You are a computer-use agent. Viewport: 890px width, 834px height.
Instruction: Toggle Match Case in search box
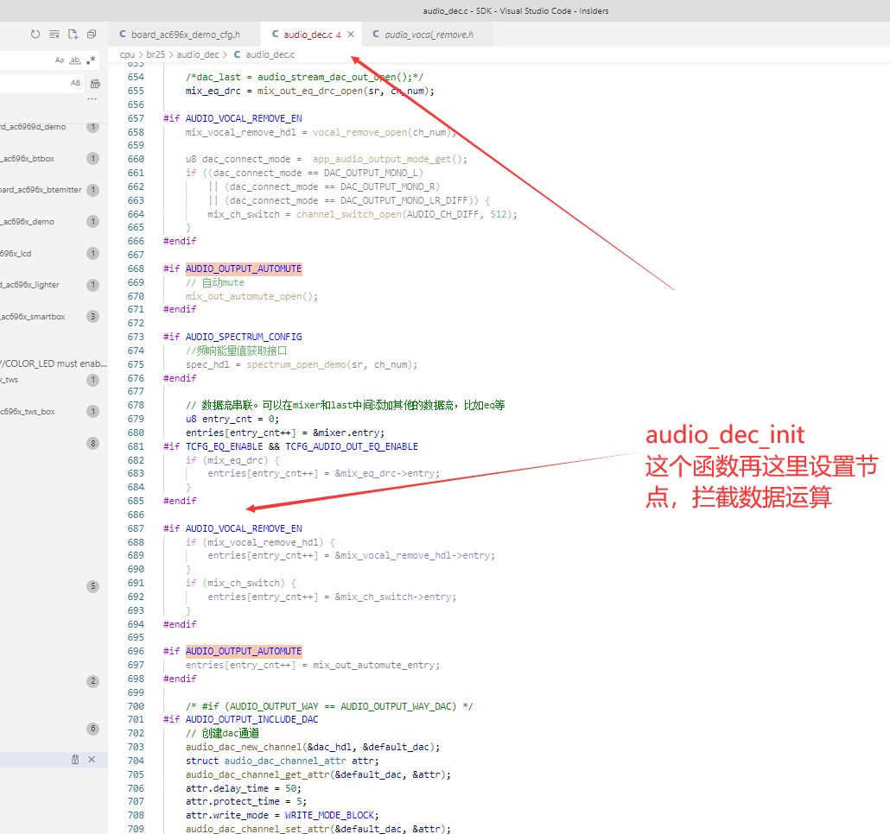coord(60,60)
